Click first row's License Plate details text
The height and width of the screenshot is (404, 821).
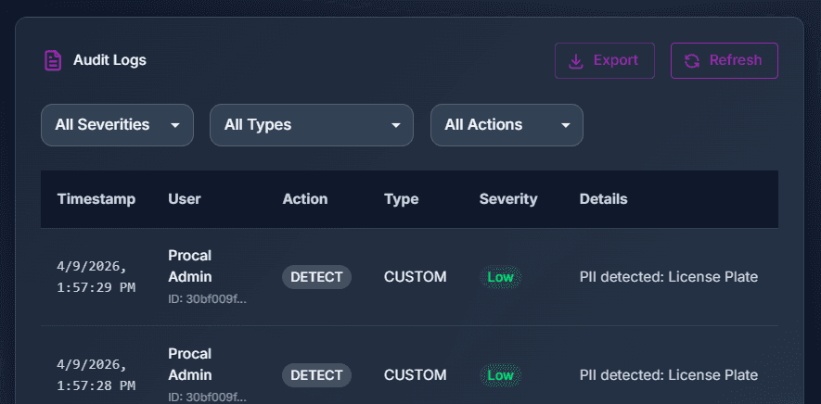tap(669, 277)
